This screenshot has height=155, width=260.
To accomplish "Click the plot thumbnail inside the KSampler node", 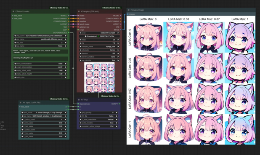I will [99, 77].
